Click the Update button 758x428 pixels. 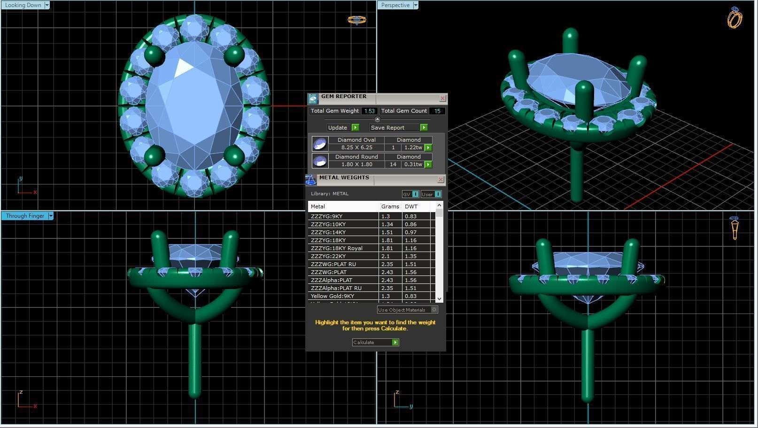343,128
